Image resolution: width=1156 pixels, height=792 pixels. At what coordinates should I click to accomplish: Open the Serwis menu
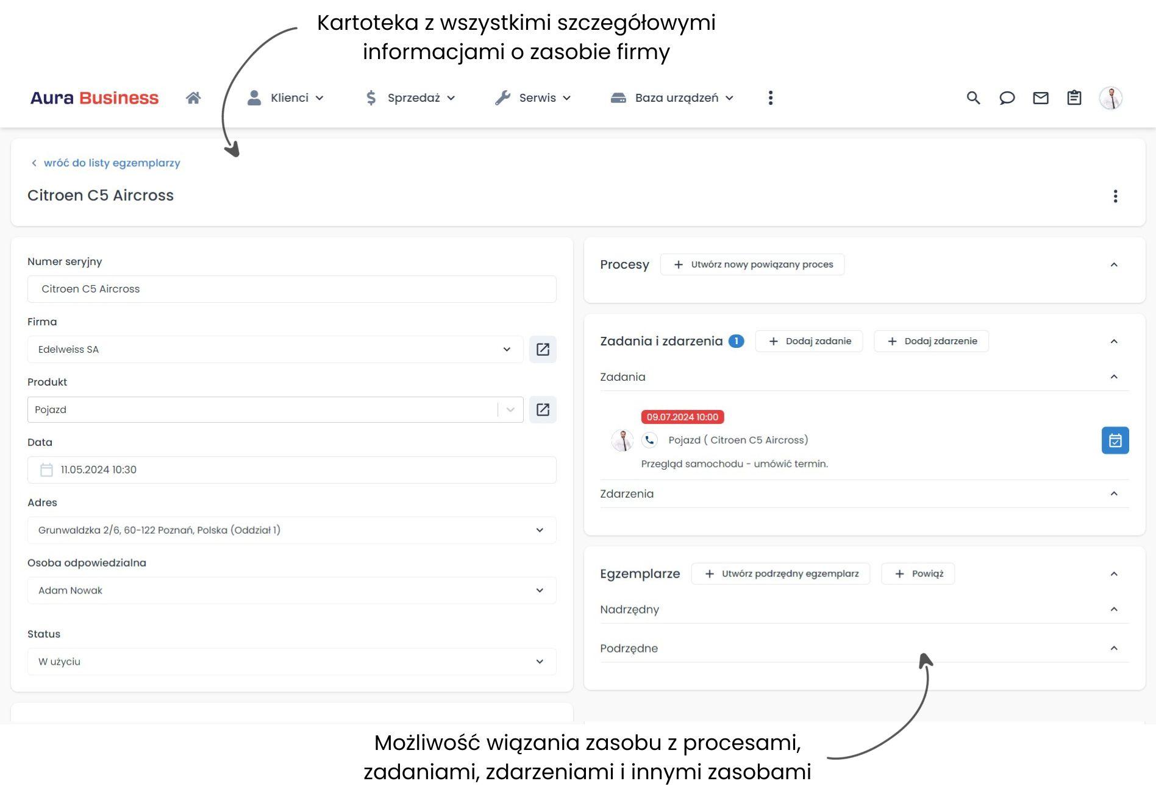coord(533,98)
